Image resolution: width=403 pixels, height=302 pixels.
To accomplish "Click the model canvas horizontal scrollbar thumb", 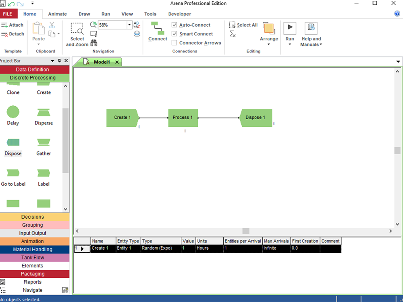I will (246, 231).
